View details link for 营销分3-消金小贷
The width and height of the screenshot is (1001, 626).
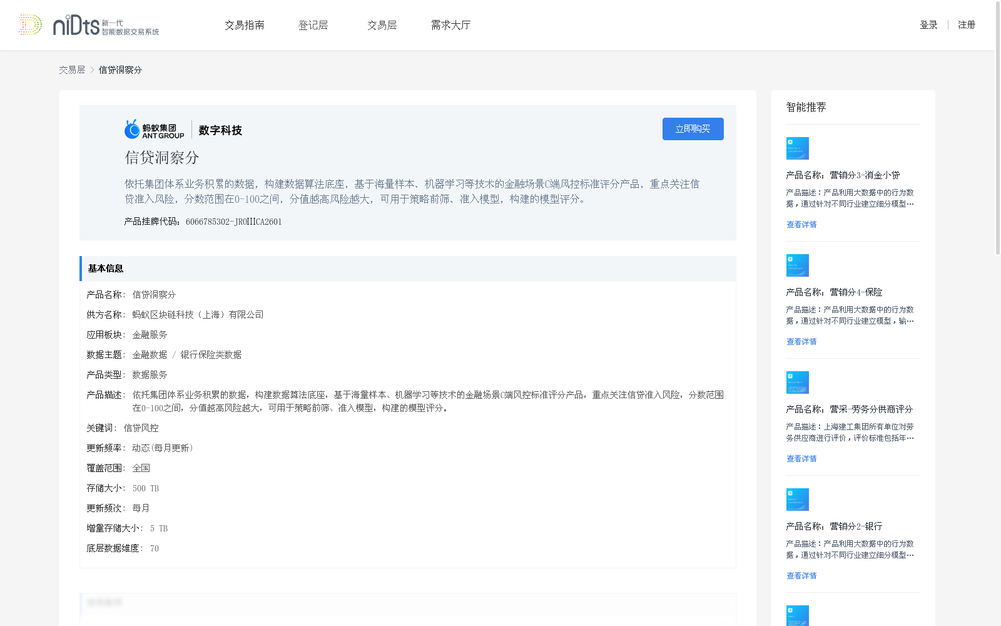point(801,225)
